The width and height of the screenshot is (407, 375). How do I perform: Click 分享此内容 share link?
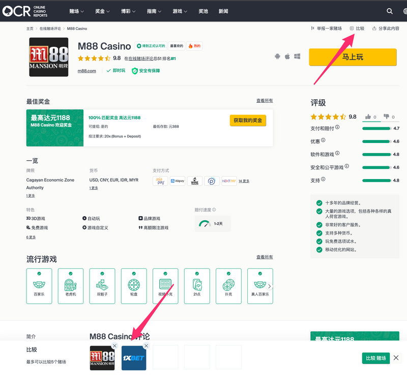(386, 28)
